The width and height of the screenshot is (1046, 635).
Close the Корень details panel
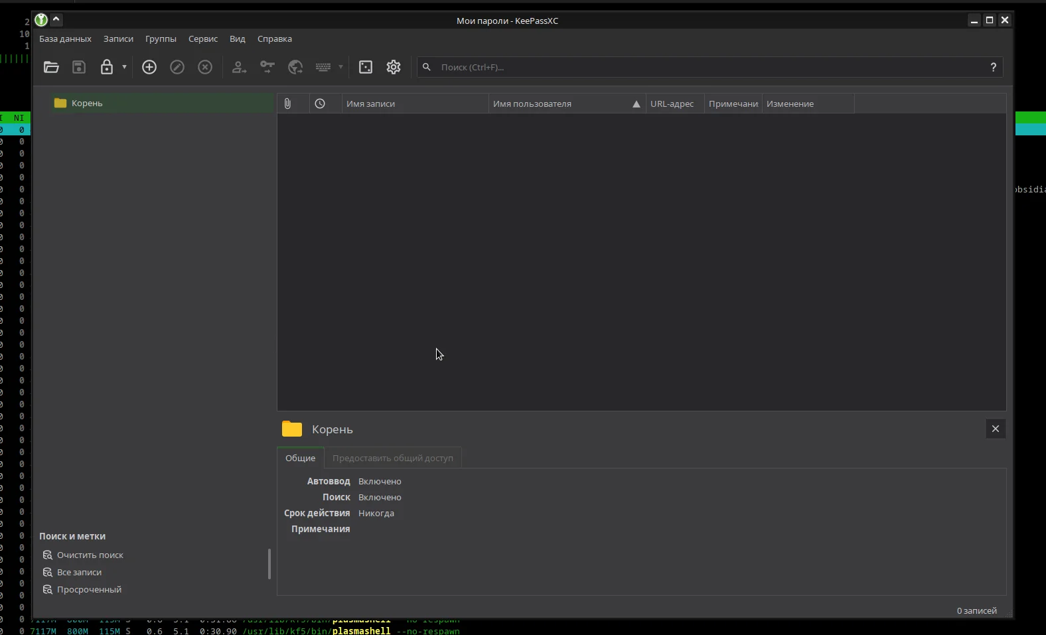[x=996, y=429]
